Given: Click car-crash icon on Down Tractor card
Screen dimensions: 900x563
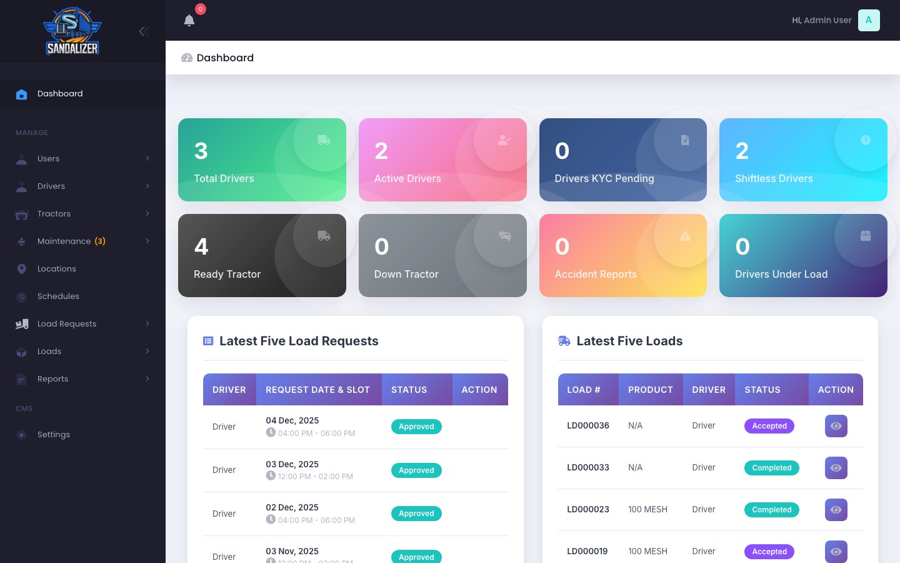Looking at the screenshot, I should (x=504, y=236).
